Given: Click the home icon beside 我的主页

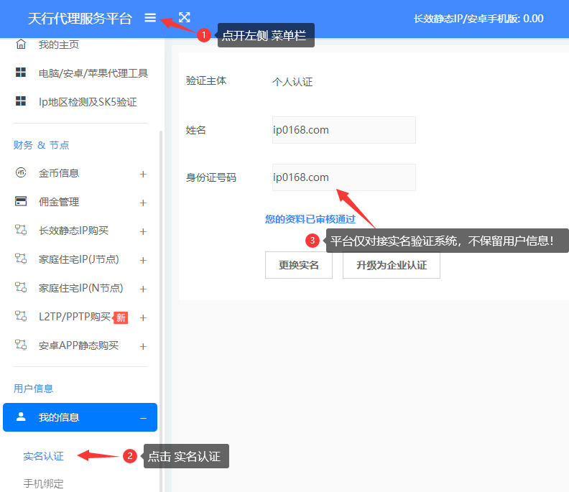Looking at the screenshot, I should pyautogui.click(x=21, y=45).
